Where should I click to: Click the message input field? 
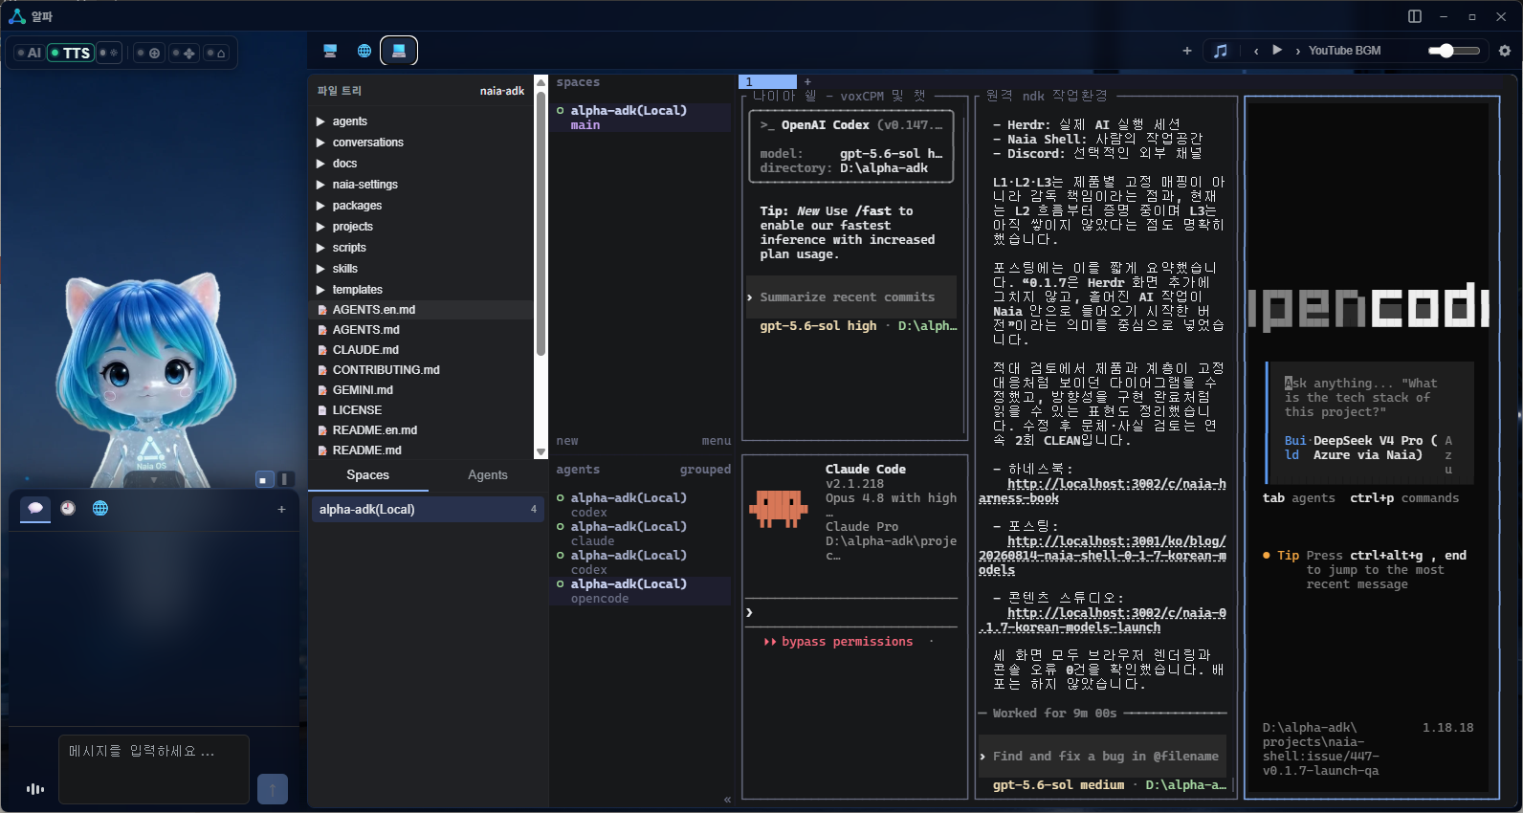coord(154,769)
